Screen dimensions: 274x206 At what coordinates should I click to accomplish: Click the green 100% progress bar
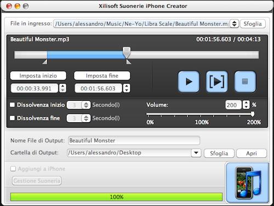coord(116,197)
